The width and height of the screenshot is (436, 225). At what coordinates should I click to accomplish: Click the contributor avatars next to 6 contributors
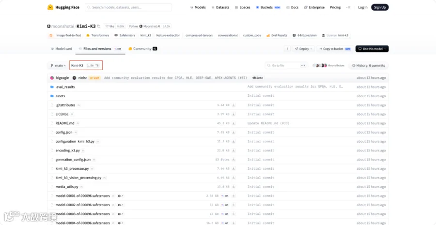pyautogui.click(x=320, y=65)
